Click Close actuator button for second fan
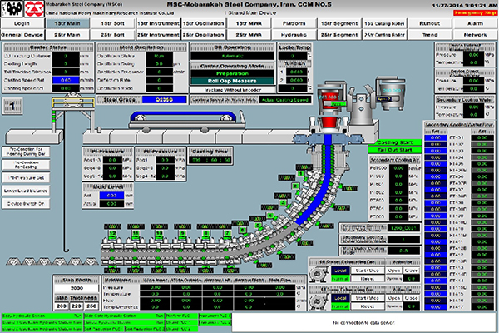 click(412, 298)
